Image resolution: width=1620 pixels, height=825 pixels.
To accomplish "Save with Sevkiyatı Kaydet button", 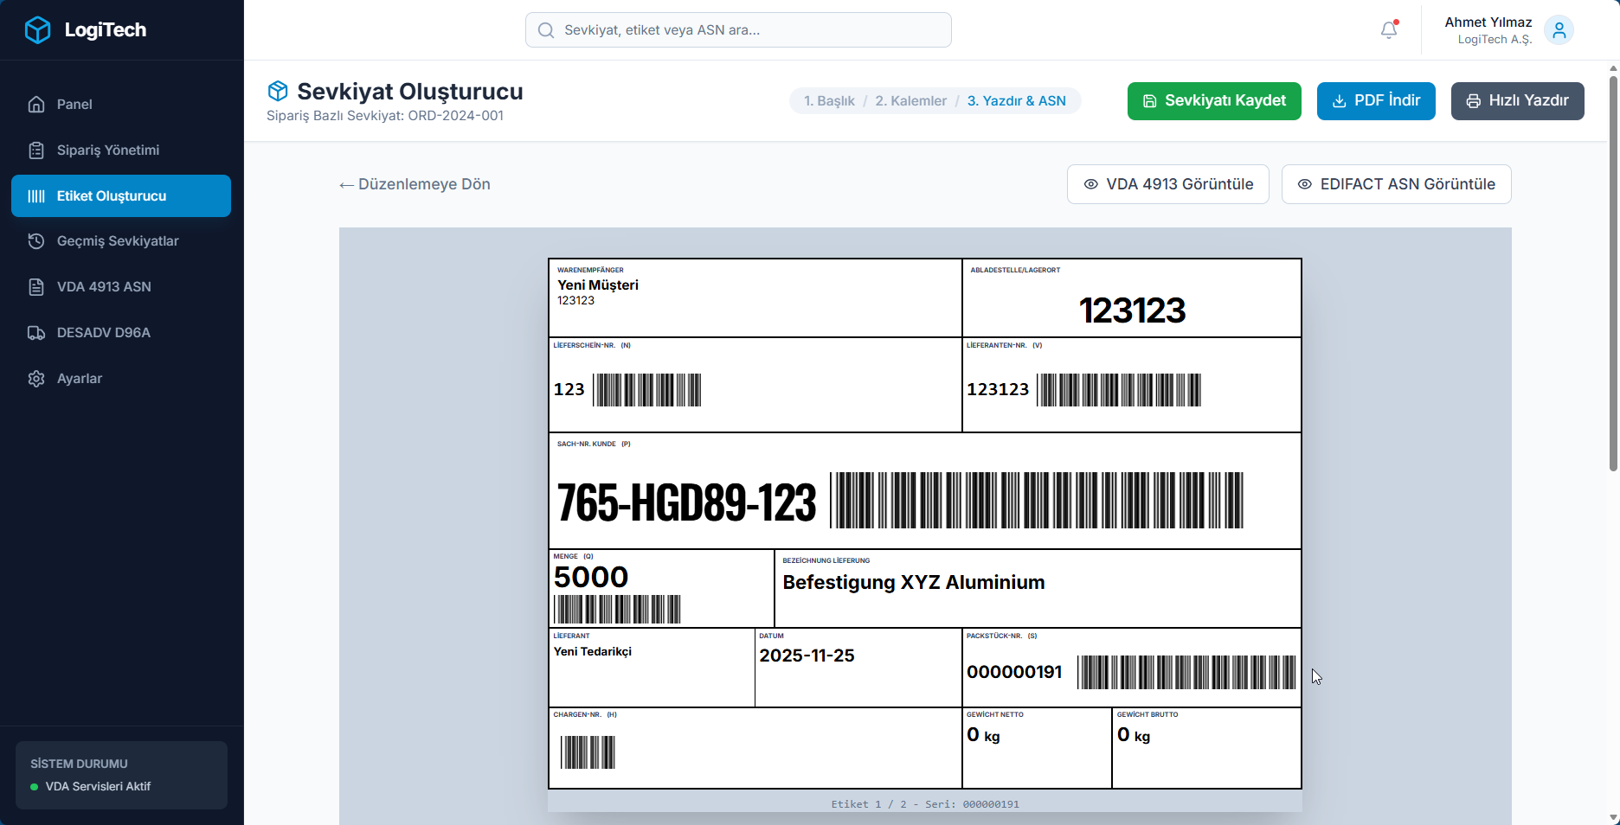I will (1214, 101).
